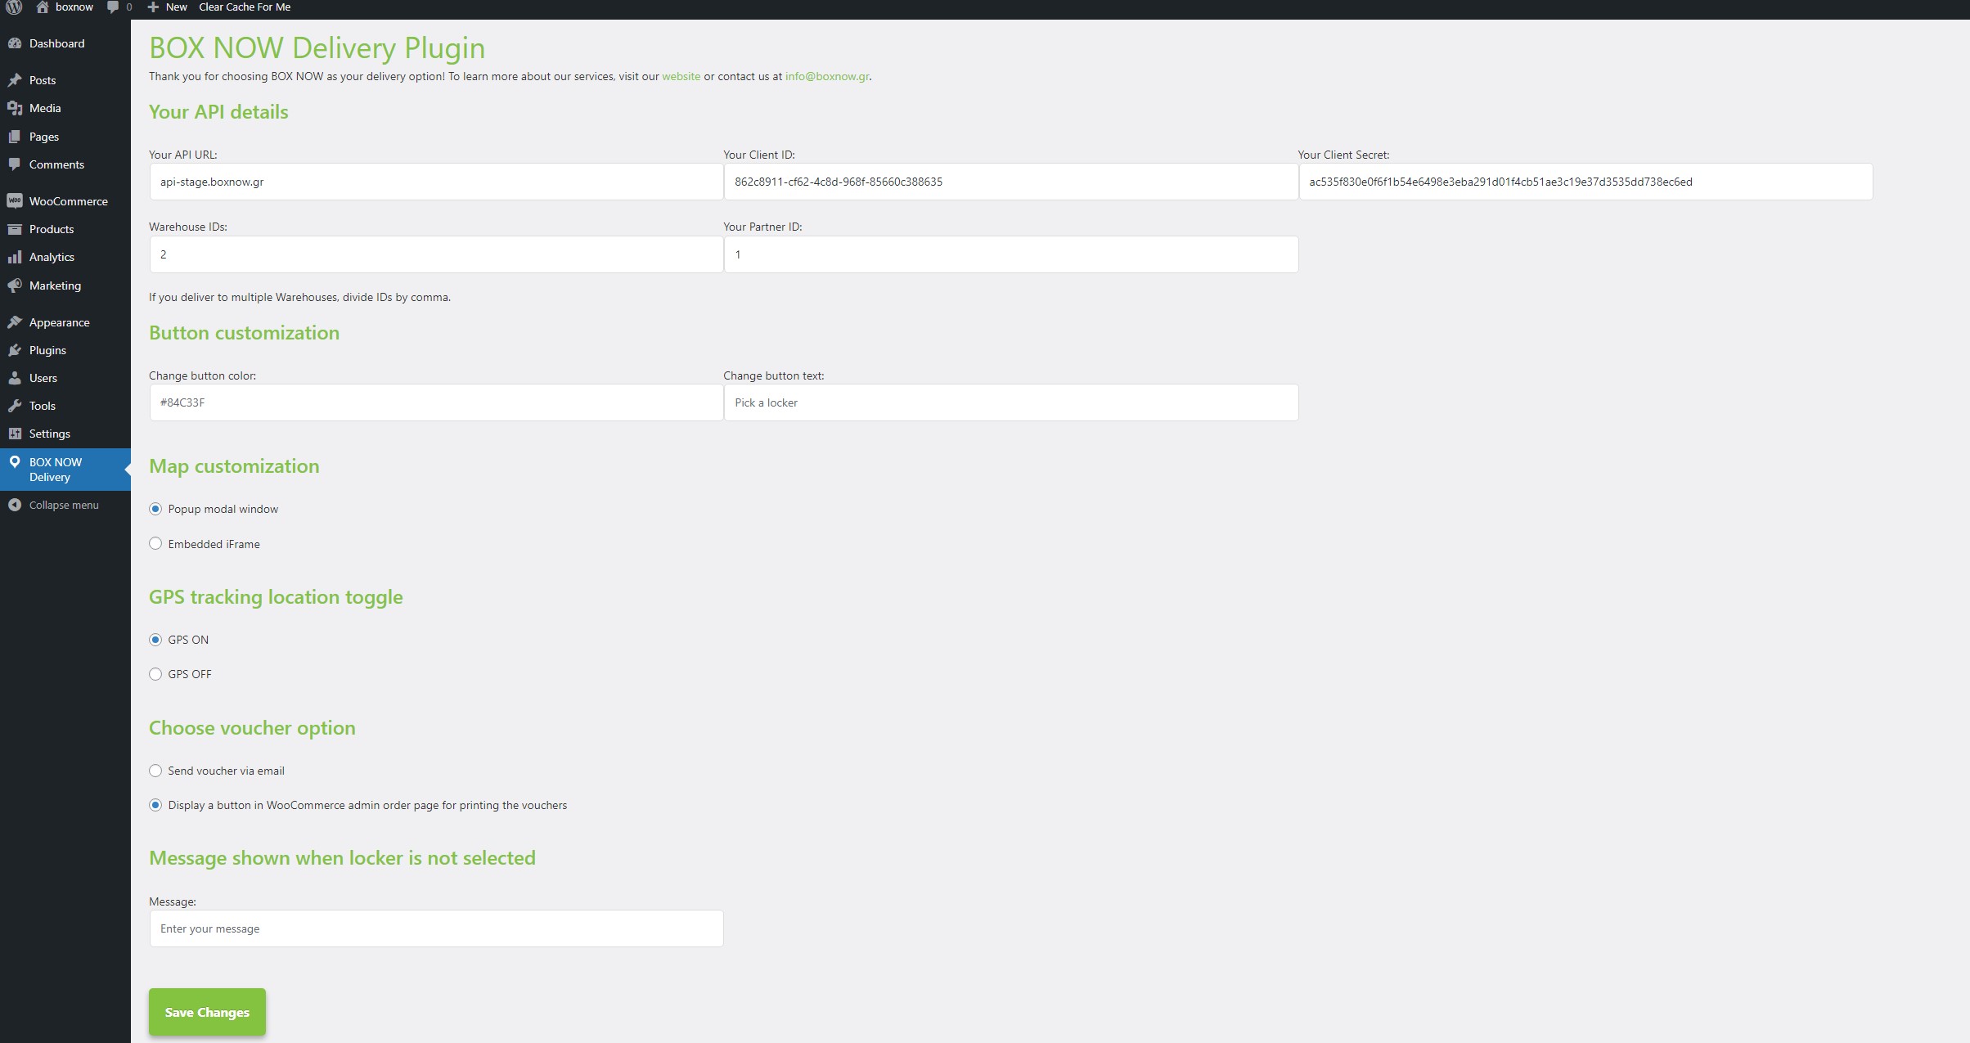Click the Enter your message field

(436, 928)
